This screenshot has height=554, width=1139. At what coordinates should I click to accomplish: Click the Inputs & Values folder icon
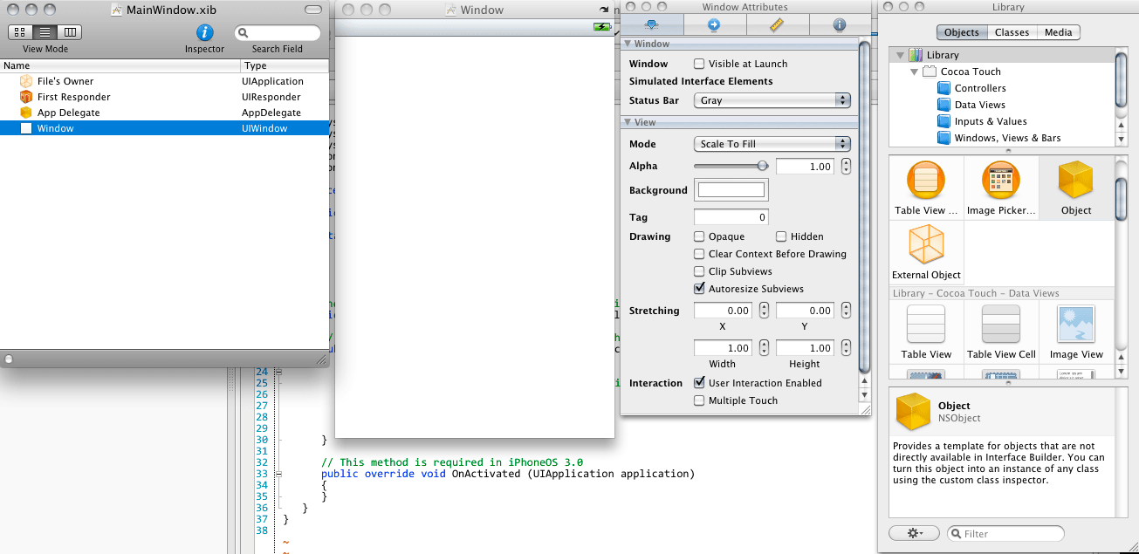click(943, 121)
